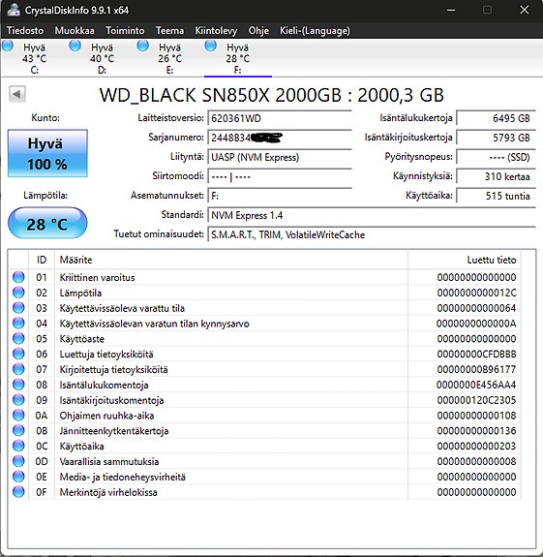543x557 pixels.
Task: Select drive C: status orb
Action: [8, 46]
